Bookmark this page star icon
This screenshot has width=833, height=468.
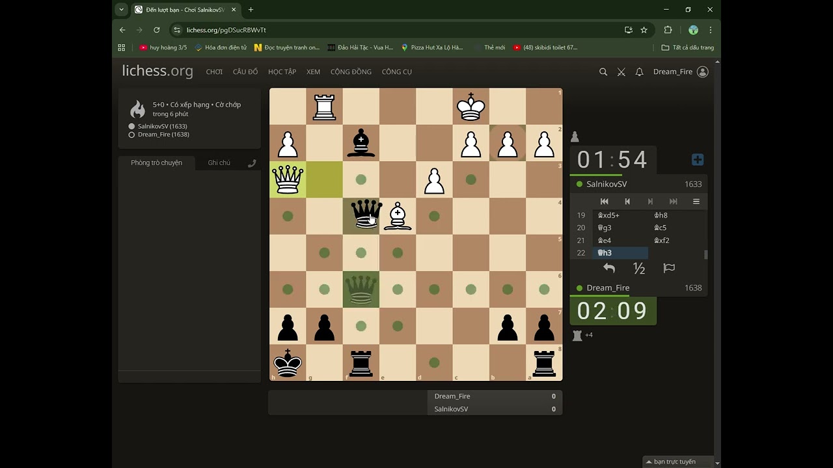[x=644, y=30]
